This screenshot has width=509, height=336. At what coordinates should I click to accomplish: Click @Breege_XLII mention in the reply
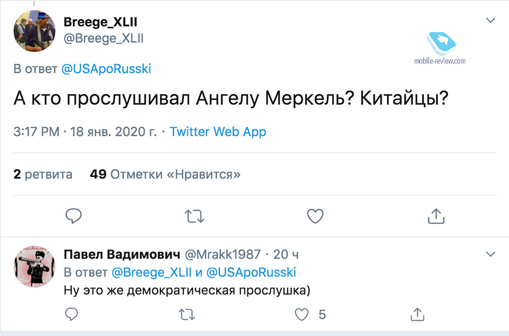click(x=151, y=272)
